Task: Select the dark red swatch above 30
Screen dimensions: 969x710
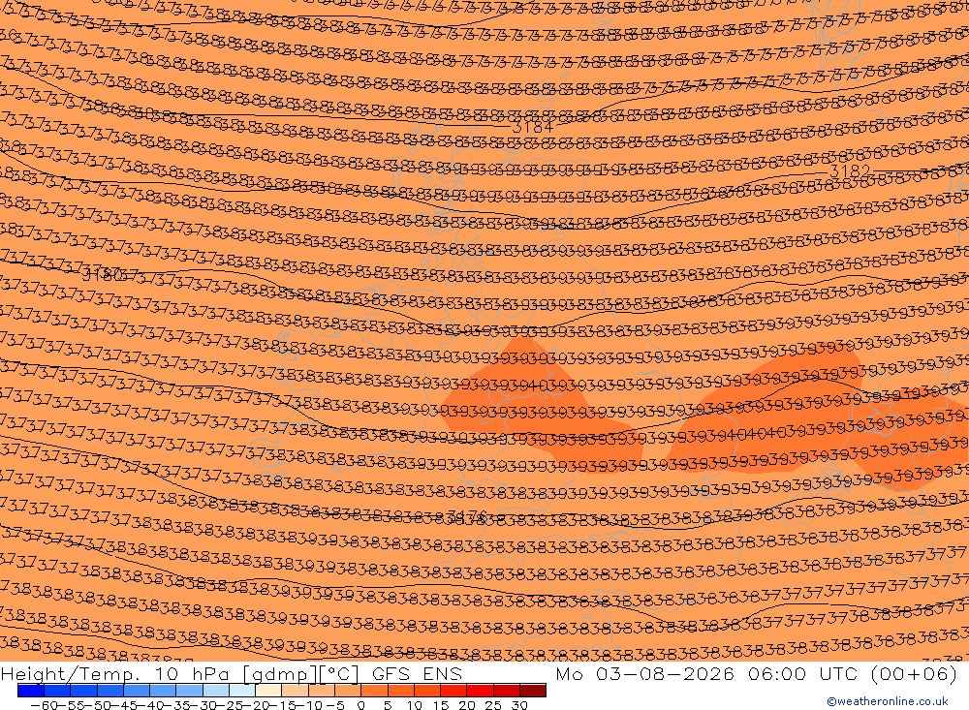Action: [x=533, y=691]
